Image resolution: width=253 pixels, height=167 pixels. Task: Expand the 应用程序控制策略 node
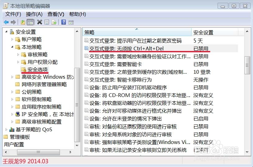coord(12,107)
